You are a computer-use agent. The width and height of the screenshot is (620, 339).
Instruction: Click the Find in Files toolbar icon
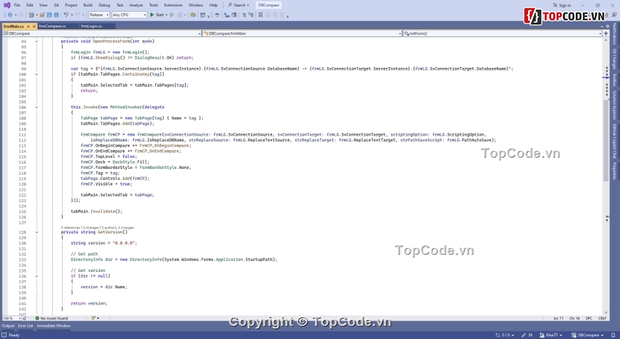193,14
